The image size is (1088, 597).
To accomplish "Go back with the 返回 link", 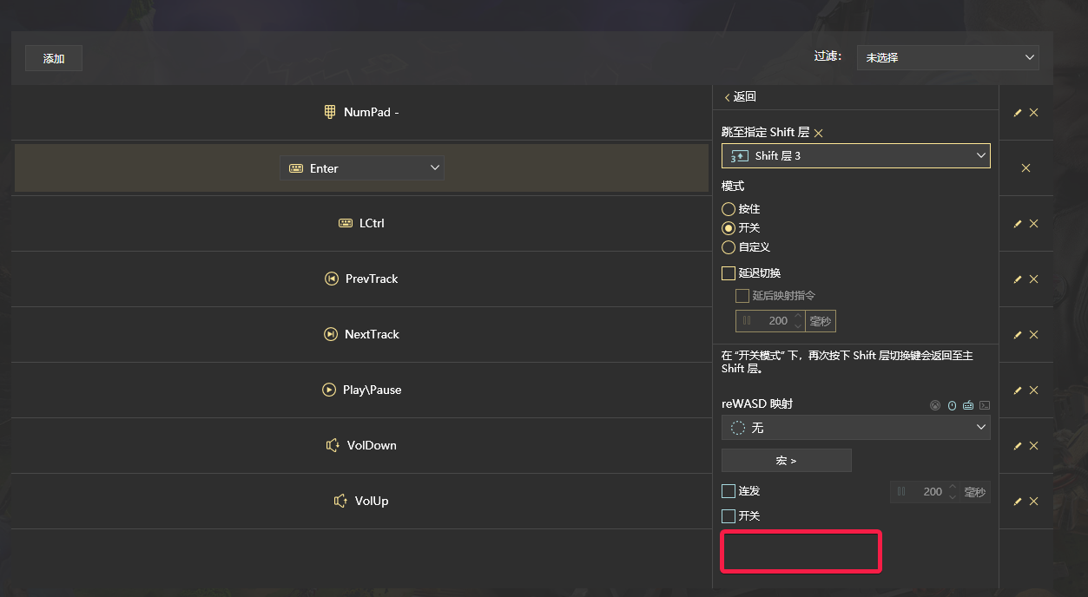I will 740,97.
